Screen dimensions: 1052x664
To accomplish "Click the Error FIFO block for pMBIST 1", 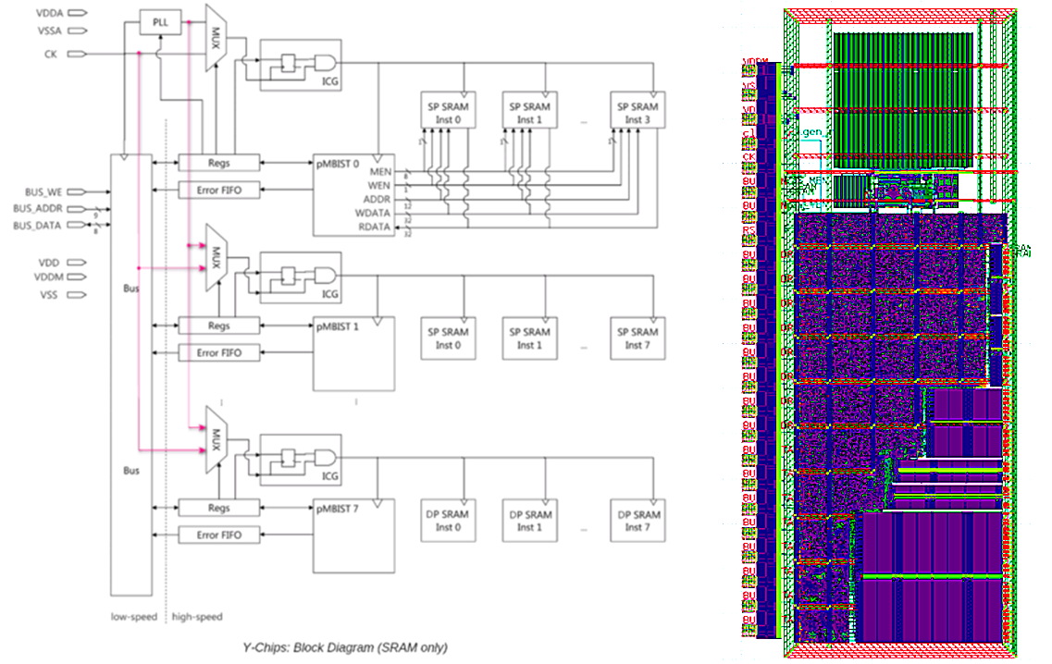I will click(x=218, y=352).
